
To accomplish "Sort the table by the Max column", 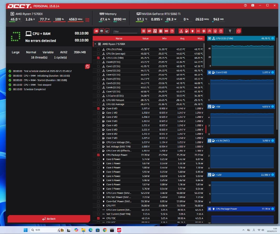I will tap(200, 38).
